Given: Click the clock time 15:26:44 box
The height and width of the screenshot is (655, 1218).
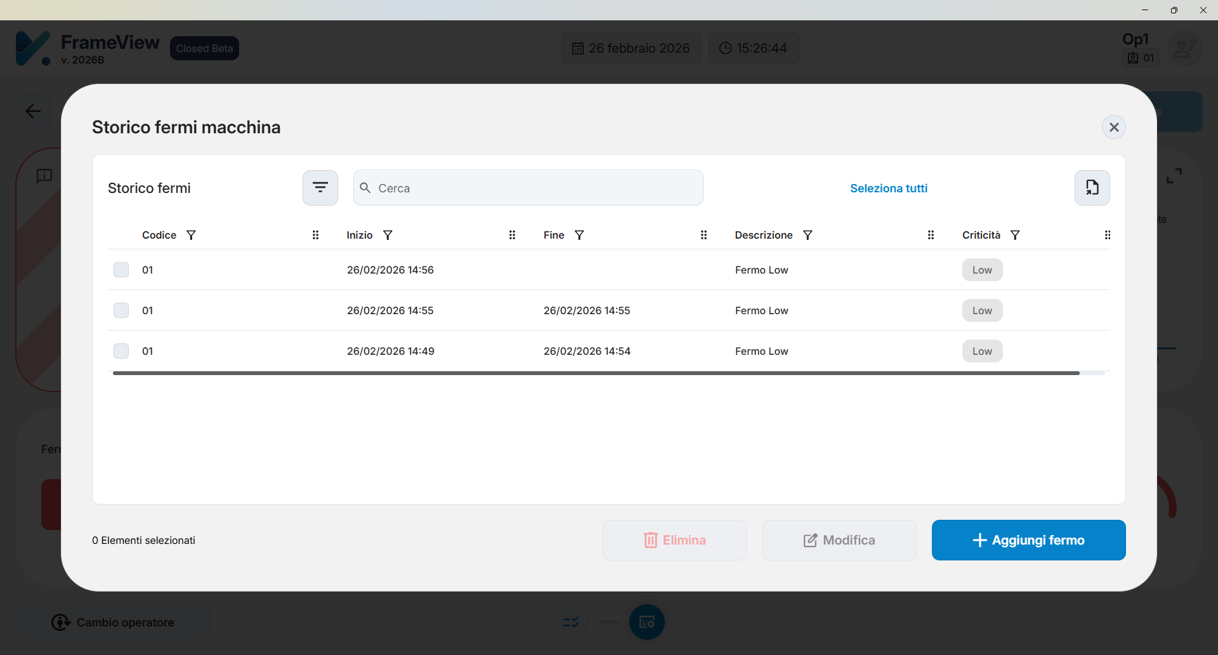Looking at the screenshot, I should click(x=754, y=48).
